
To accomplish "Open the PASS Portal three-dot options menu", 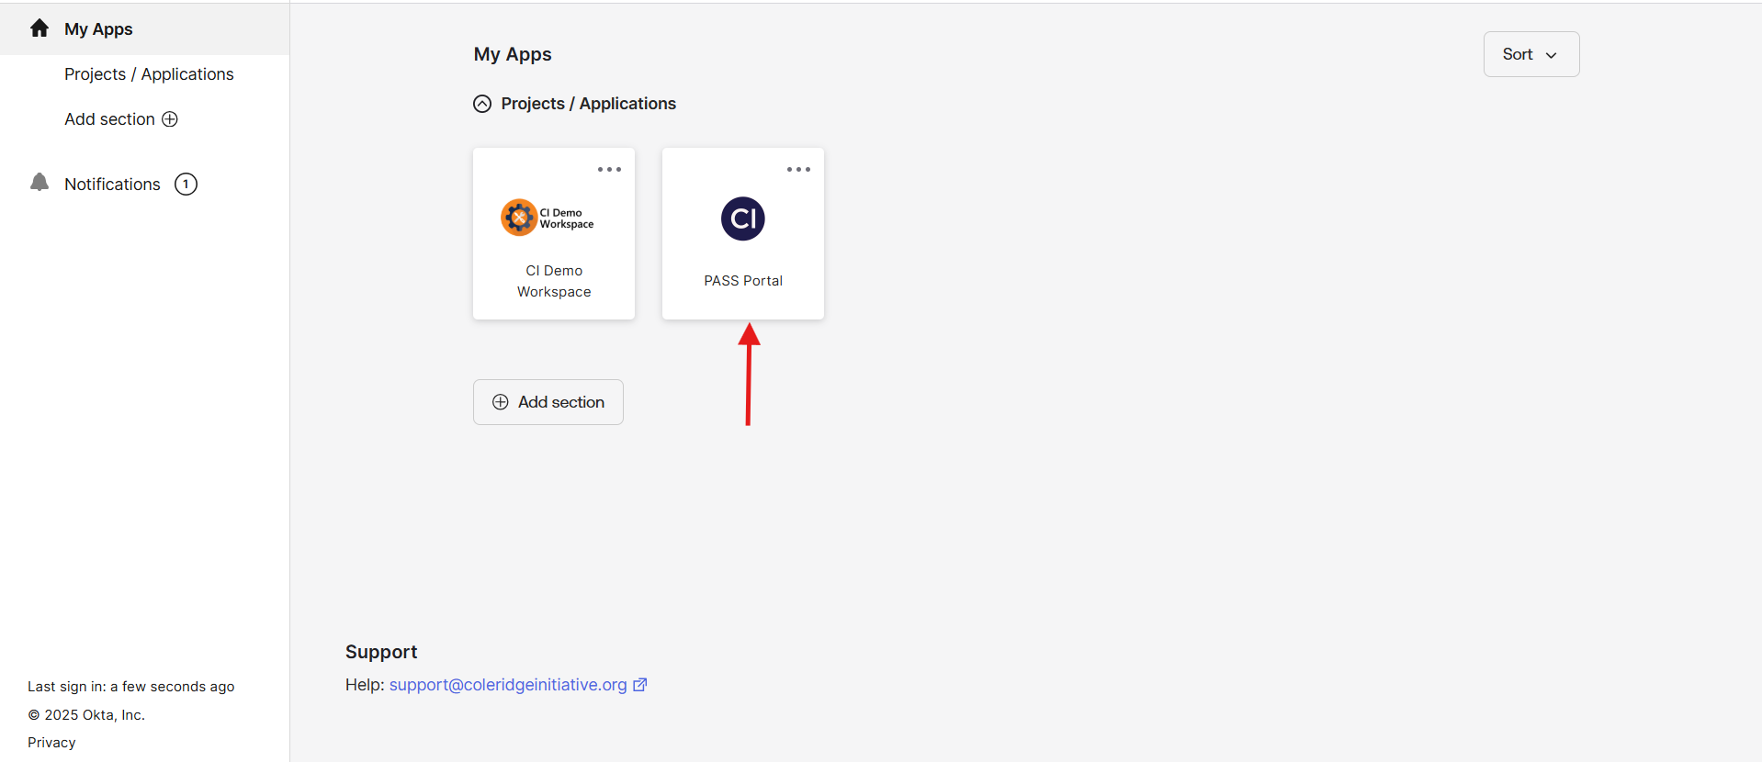I will click(798, 170).
